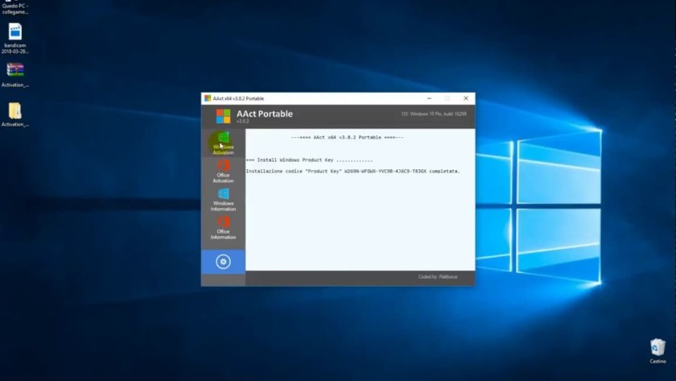
Task: Open Office Information in AAct sidebar
Action: tap(223, 228)
